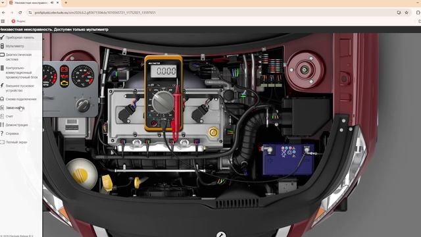Image resolution: width=421 pixels, height=237 pixels.
Task: Click the right front strut mount
Action: click(304, 70)
